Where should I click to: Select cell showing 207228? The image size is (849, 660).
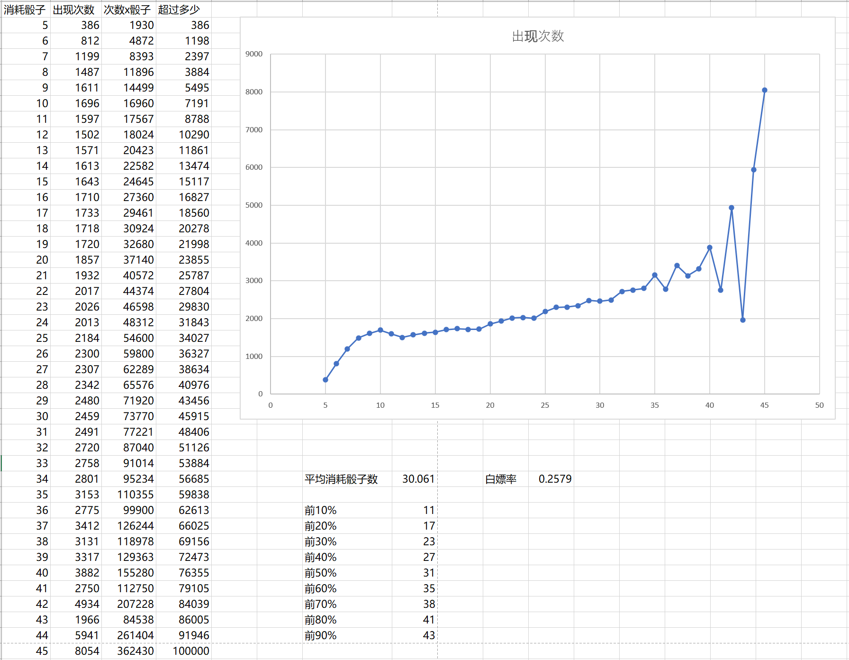click(128, 604)
